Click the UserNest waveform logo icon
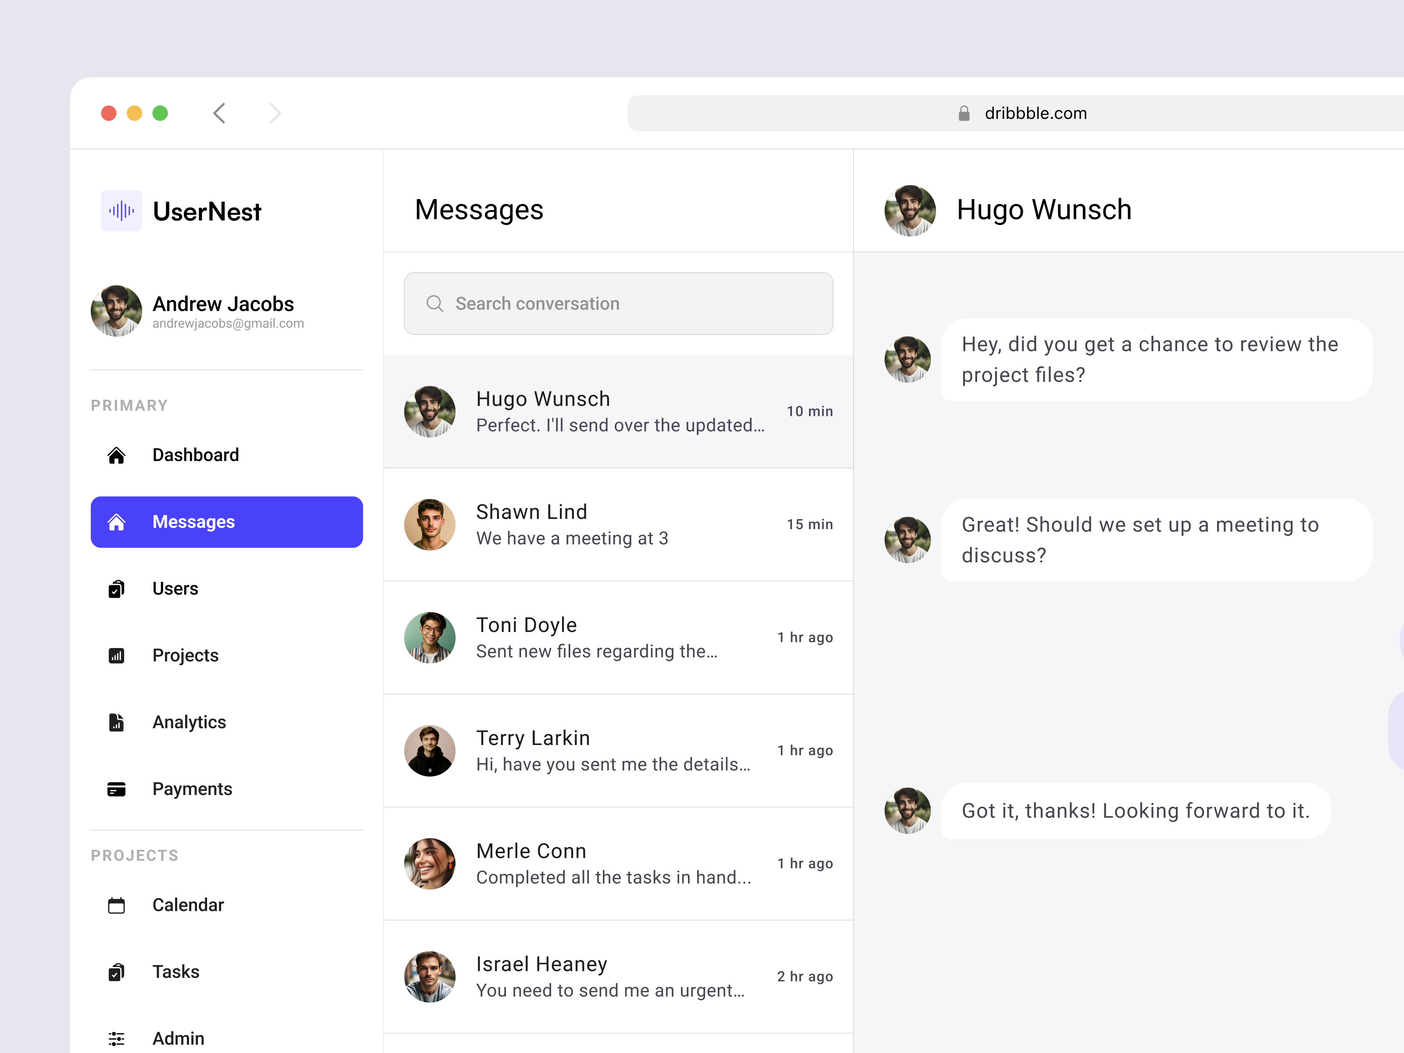 pos(121,211)
